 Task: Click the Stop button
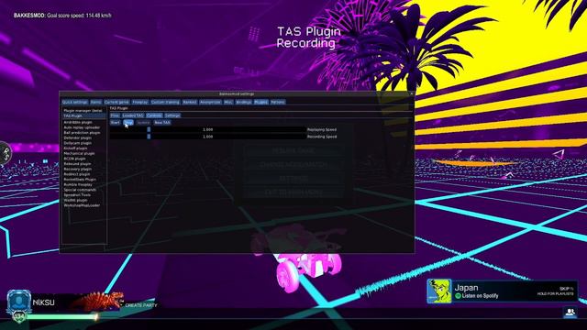pyautogui.click(x=128, y=123)
